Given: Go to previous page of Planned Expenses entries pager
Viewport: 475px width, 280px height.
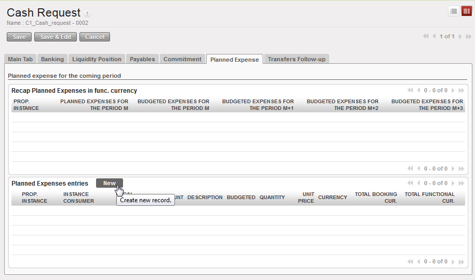Looking at the screenshot, I should coord(418,183).
